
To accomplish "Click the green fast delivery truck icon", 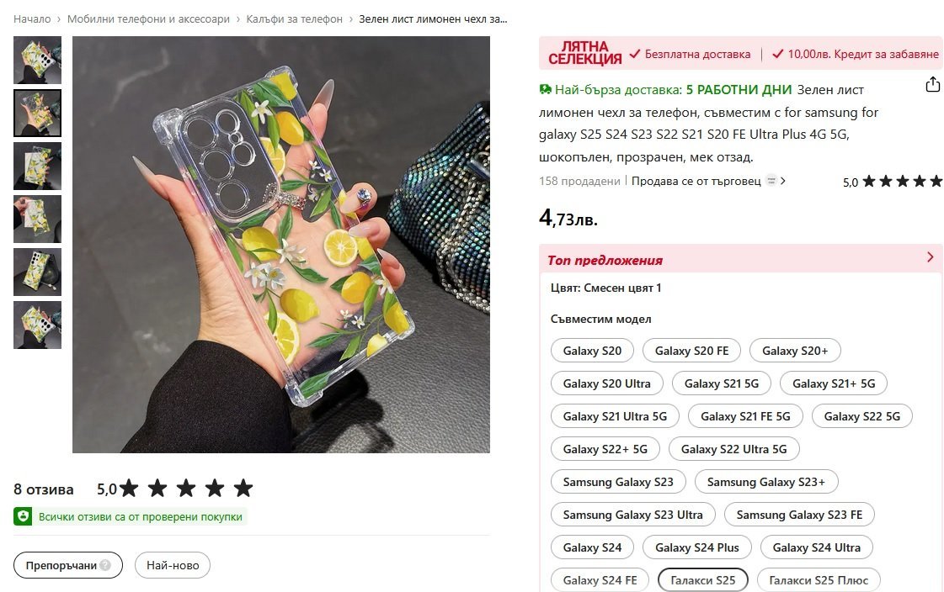I will point(546,90).
